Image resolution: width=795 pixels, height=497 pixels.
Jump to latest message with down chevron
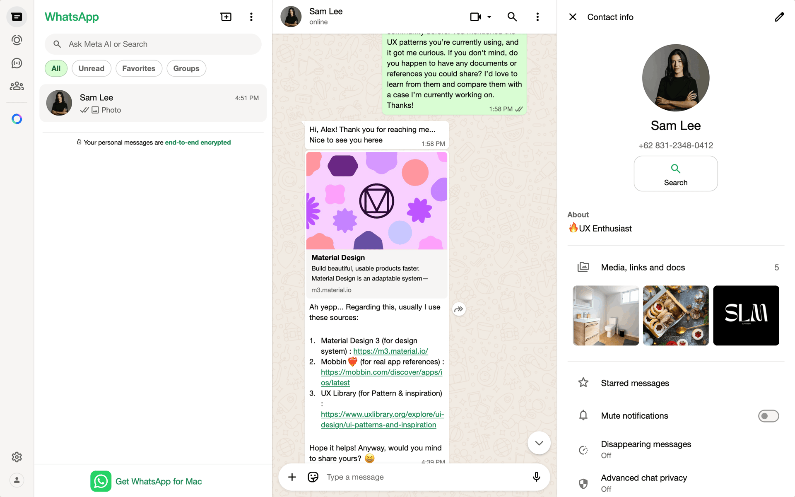click(539, 443)
